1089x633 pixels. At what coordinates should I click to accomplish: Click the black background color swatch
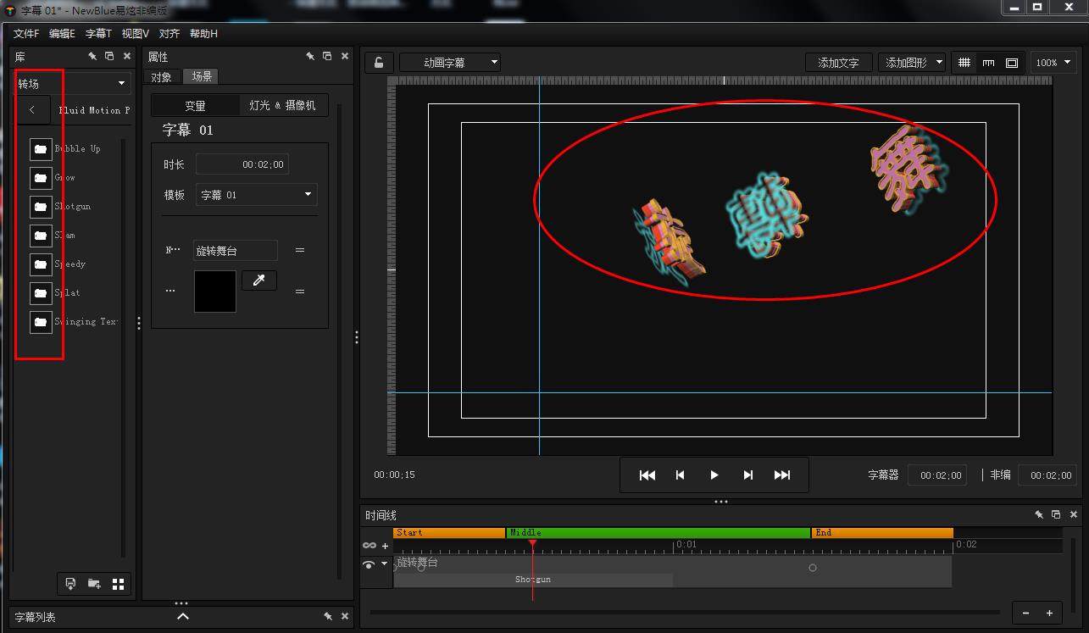[215, 292]
